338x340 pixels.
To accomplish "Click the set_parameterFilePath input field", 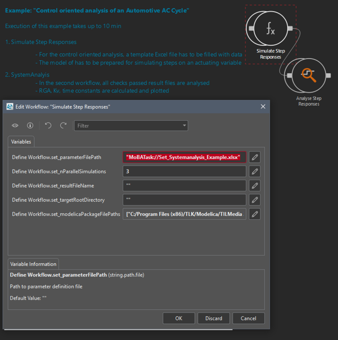I will coord(184,157).
